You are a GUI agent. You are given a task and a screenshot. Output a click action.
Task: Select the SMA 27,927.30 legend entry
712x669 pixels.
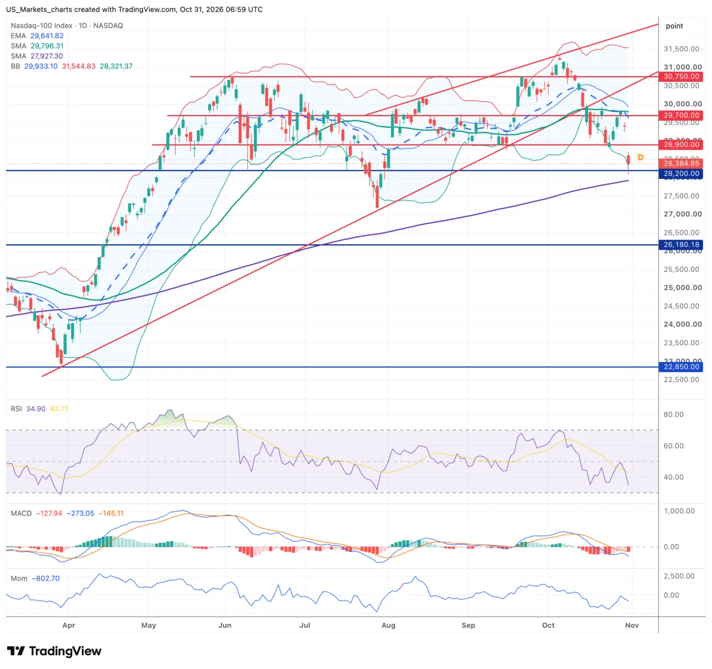[x=37, y=56]
